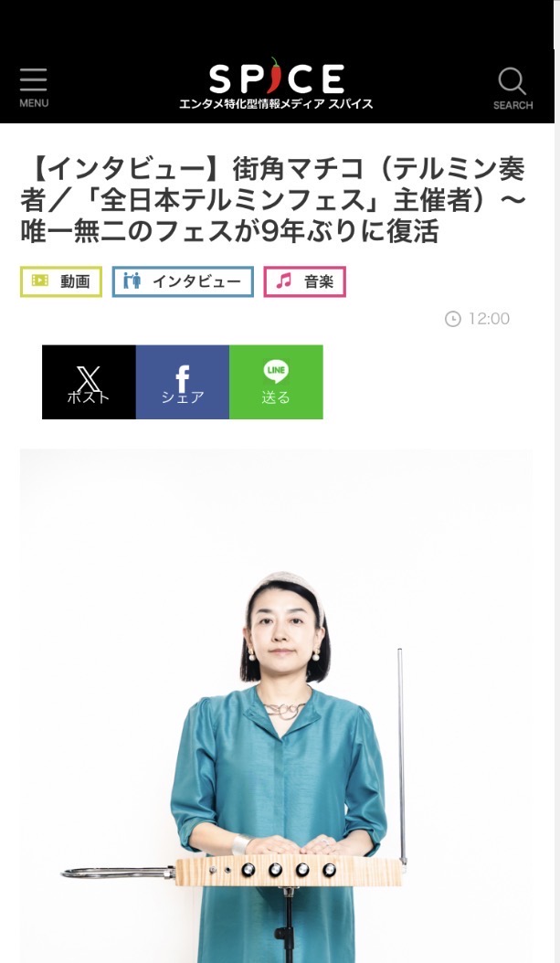Screen dimensions: 560x963
Task: Click the people icon in インタビュー tag
Action: (132, 280)
